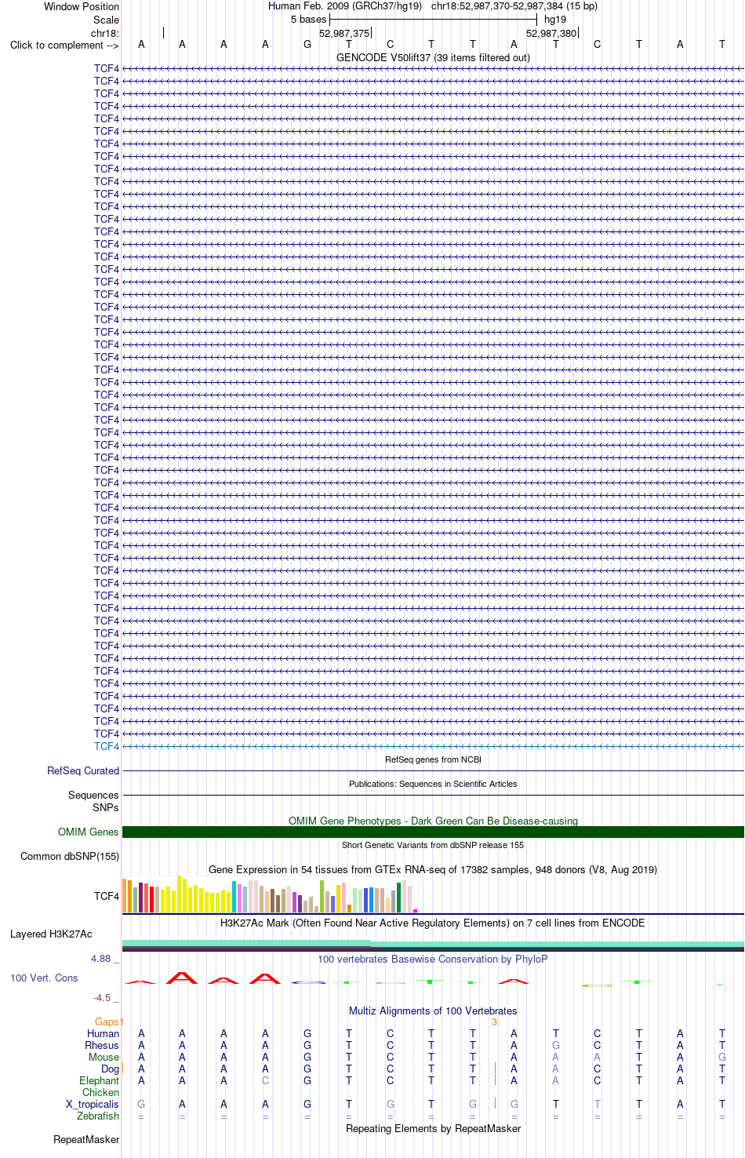Image resolution: width=745 pixels, height=1158 pixels.
Task: Click the Sequences track label
Action: [93, 795]
